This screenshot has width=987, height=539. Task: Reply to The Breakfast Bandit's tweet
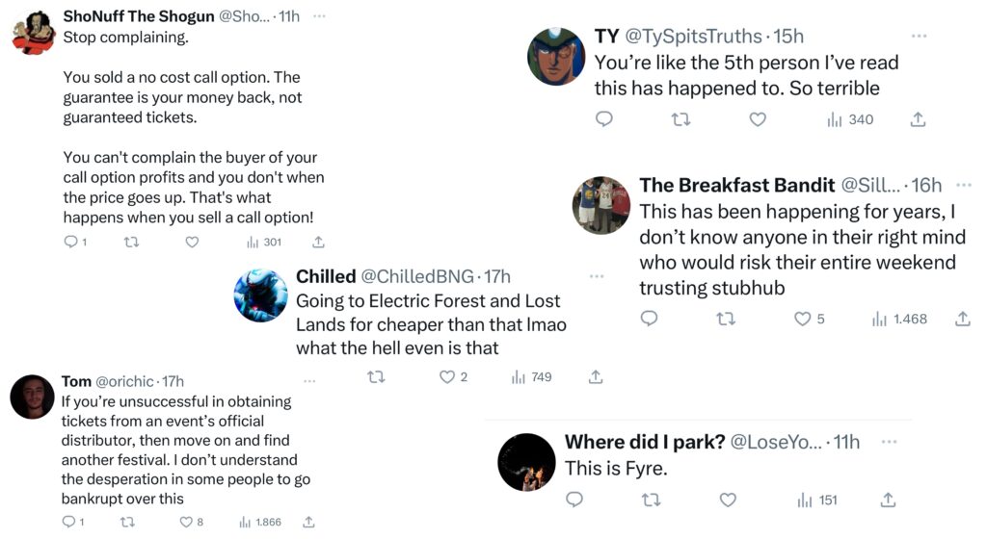pos(650,319)
